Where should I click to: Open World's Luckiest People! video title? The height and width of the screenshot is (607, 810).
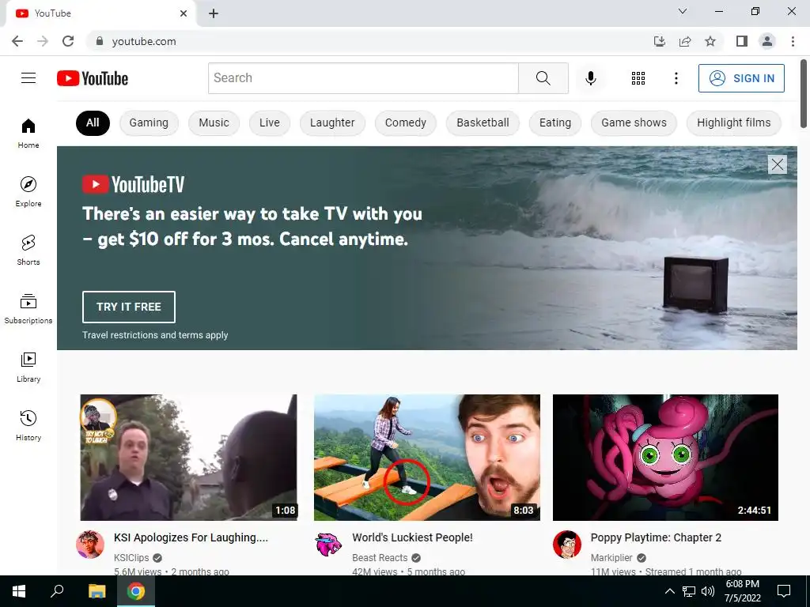(x=412, y=537)
